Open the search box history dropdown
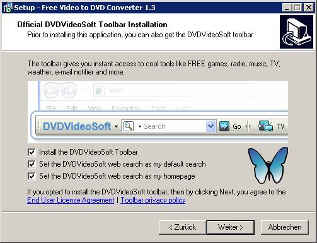 click(211, 126)
